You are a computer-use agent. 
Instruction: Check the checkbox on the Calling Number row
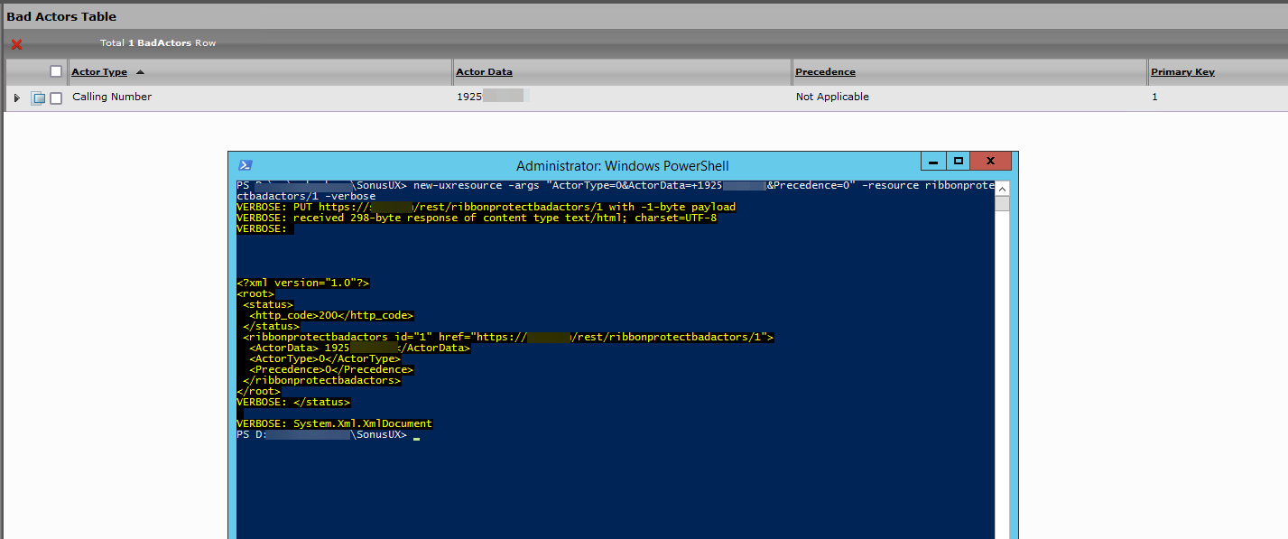(56, 97)
